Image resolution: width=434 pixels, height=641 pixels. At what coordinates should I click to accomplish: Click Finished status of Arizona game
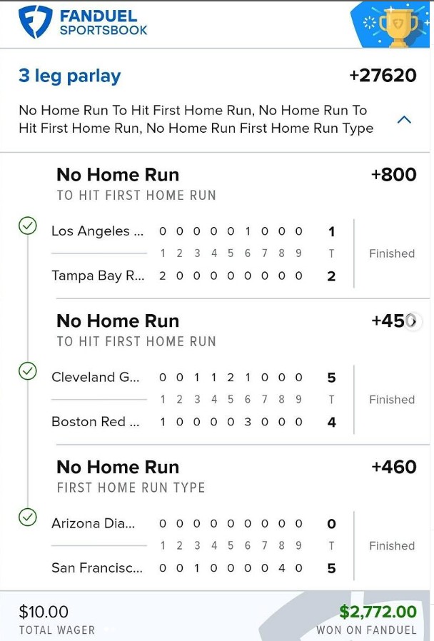(391, 546)
